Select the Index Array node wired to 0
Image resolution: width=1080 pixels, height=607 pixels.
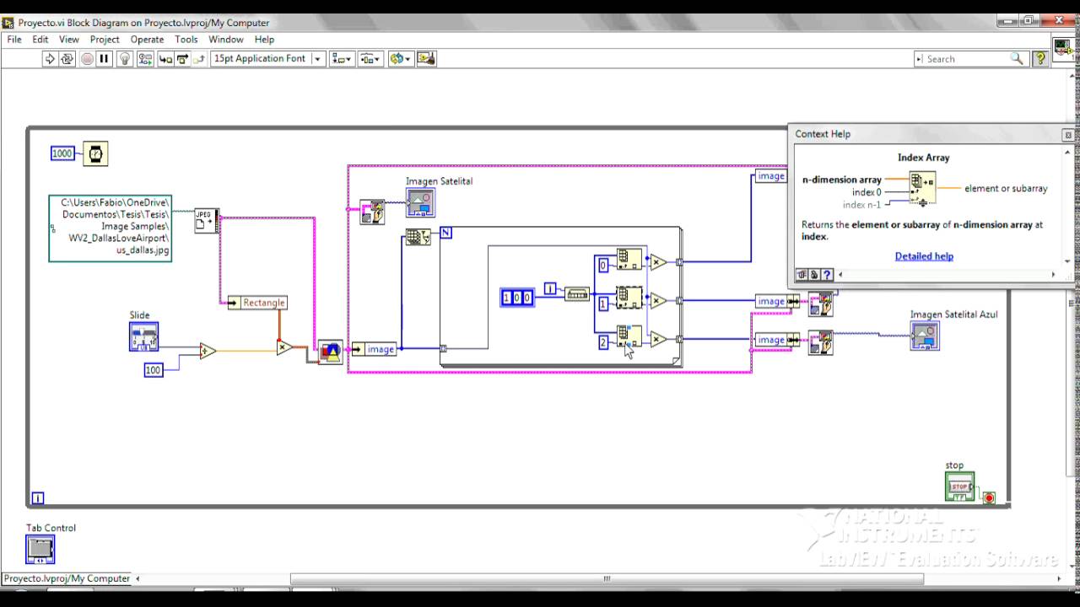629,259
